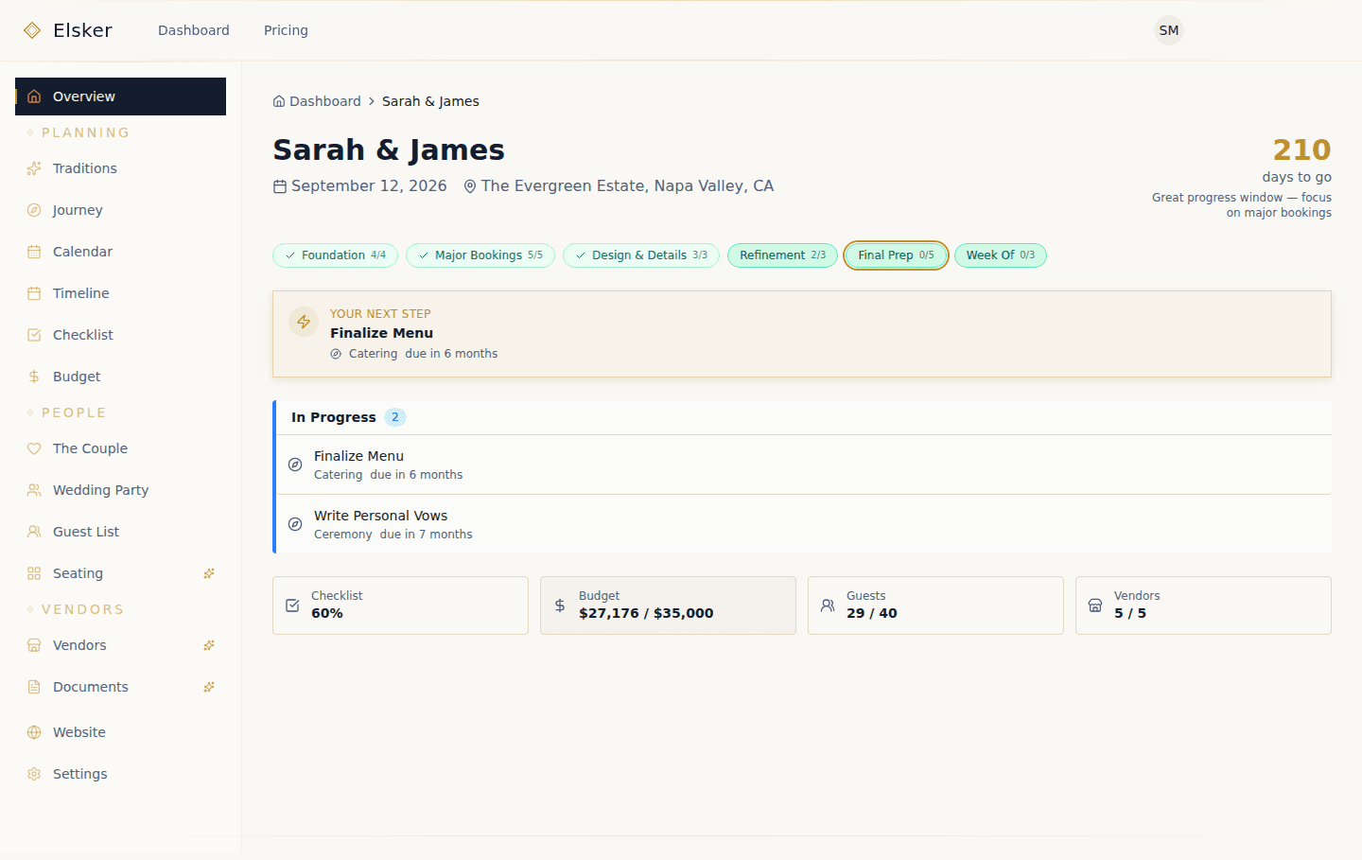The height and width of the screenshot is (860, 1362).
Task: Select the Traditions sidebar icon
Action: [x=33, y=167]
